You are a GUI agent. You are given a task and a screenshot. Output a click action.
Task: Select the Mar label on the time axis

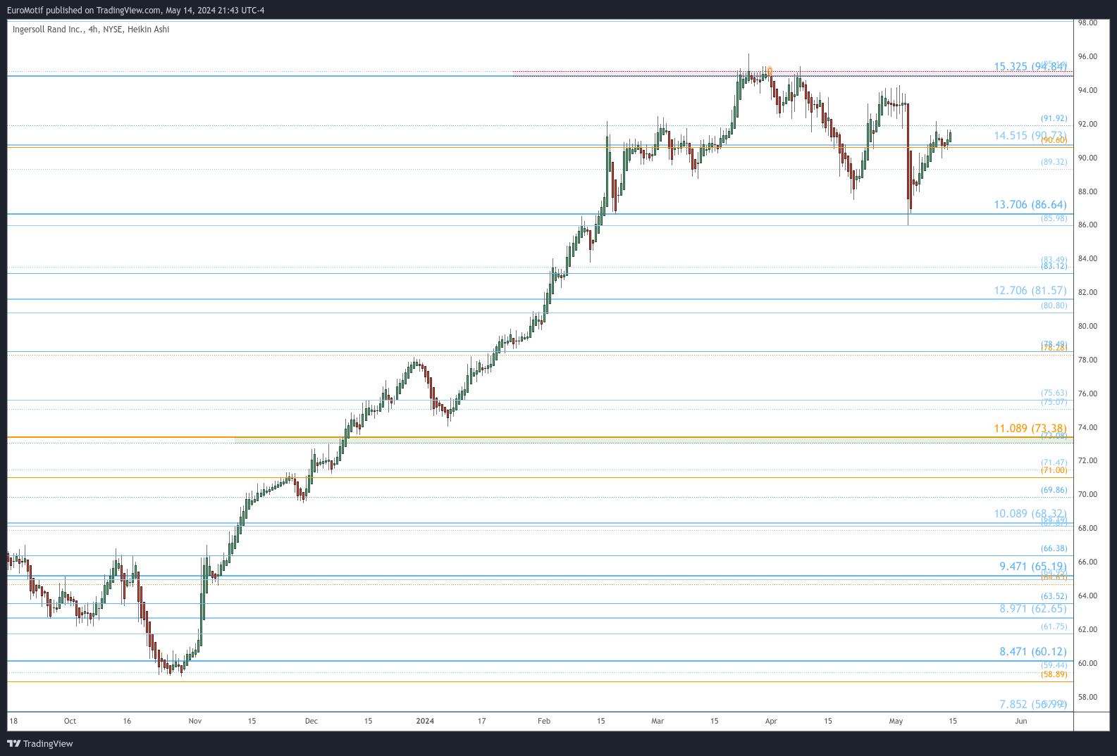pyautogui.click(x=658, y=721)
